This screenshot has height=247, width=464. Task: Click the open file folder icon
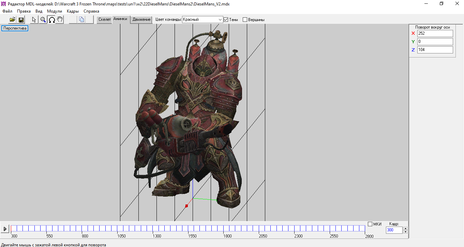[x=13, y=20]
